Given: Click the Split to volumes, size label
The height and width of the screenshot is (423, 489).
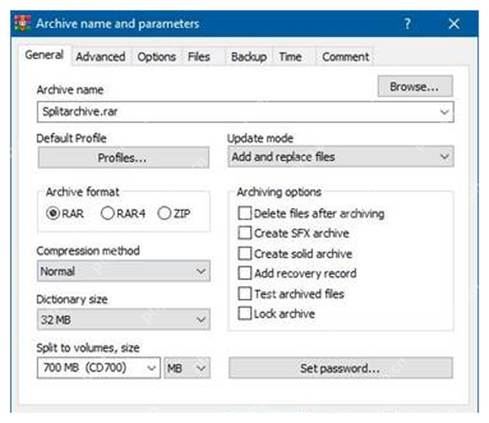Looking at the screenshot, I should 88,348.
